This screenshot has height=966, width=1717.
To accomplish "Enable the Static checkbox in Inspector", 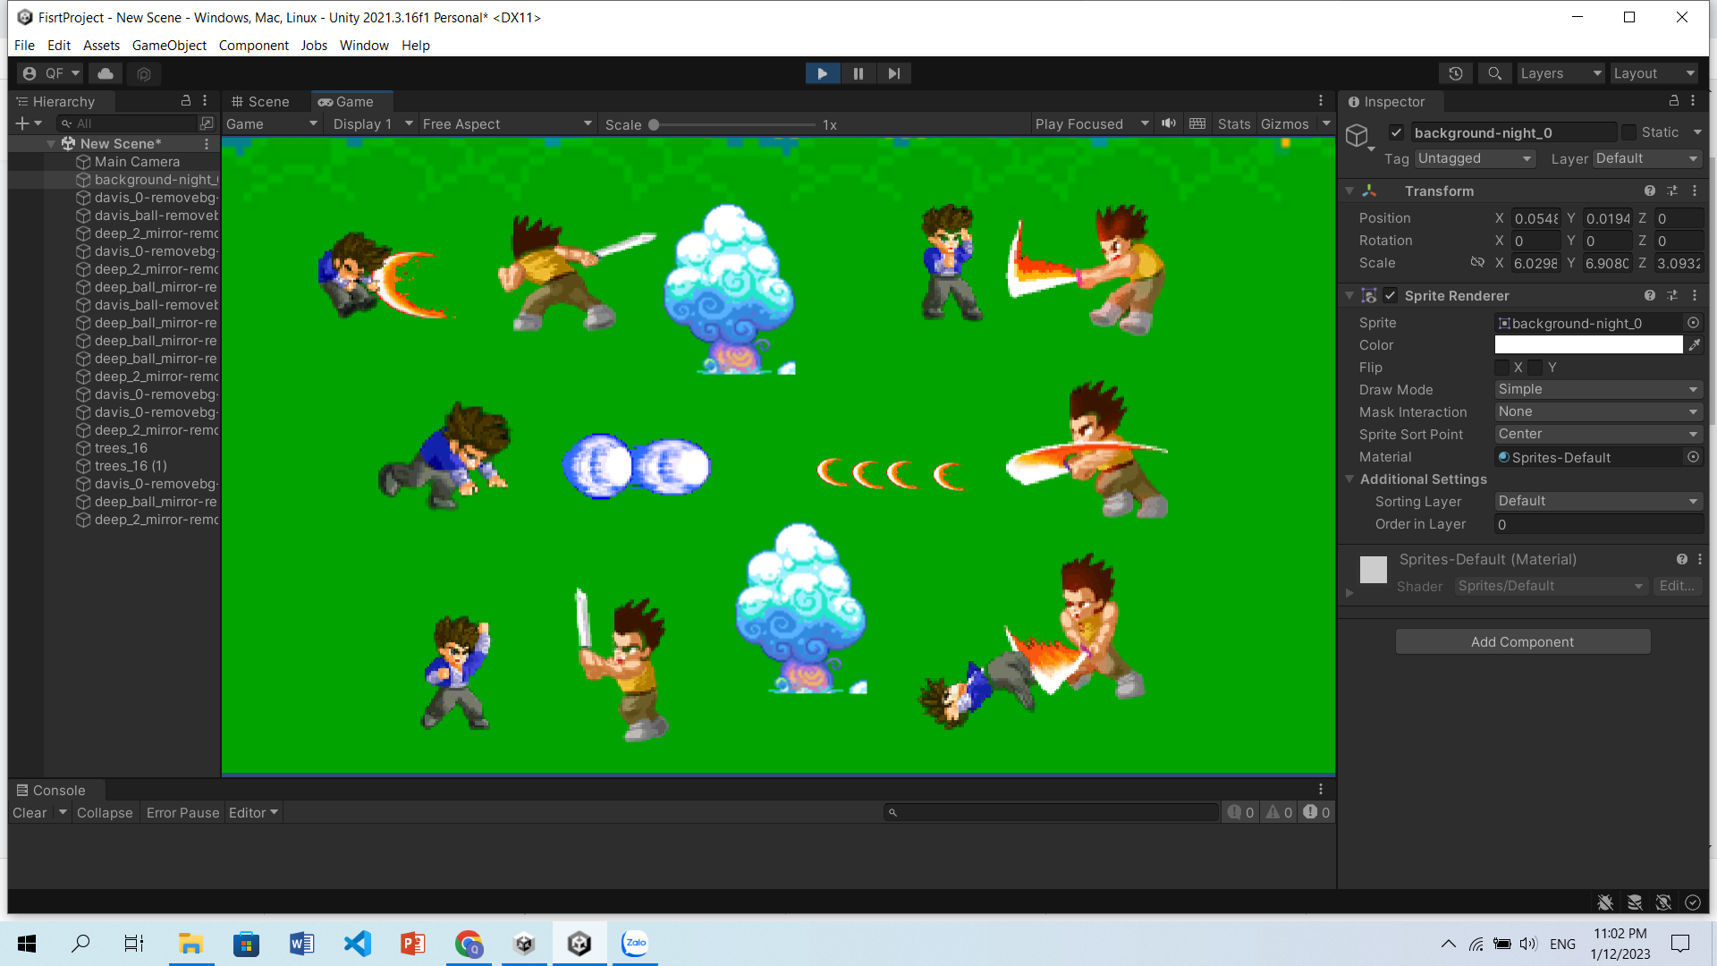I will click(x=1629, y=131).
